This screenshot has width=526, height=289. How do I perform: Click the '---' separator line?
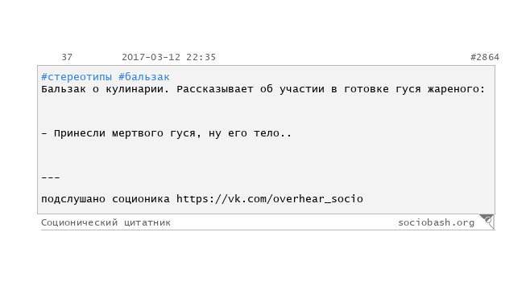coord(51,177)
